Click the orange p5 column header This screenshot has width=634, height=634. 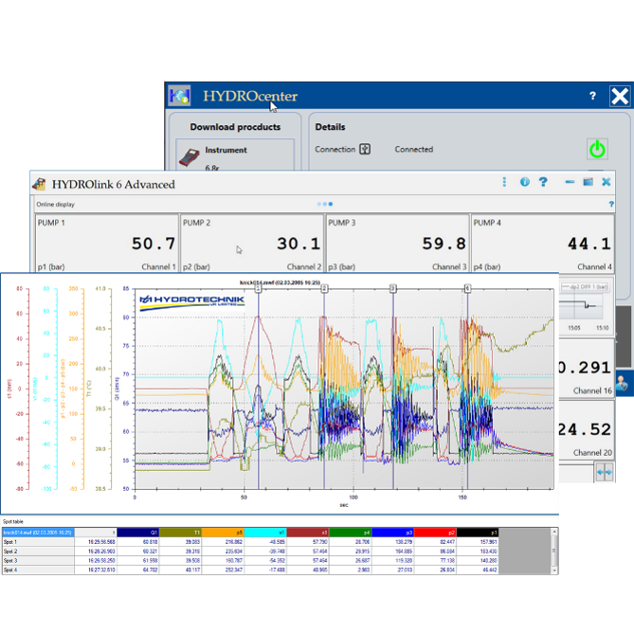[x=223, y=533]
